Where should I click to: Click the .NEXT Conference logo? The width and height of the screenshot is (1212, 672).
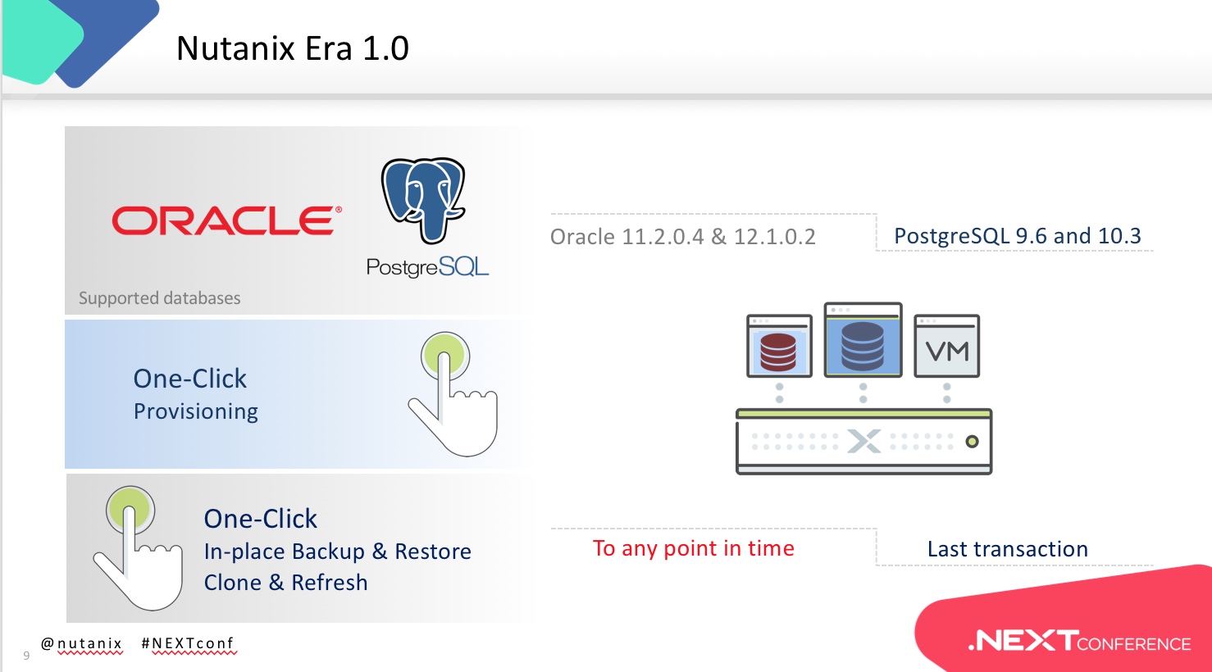pyautogui.click(x=1079, y=641)
